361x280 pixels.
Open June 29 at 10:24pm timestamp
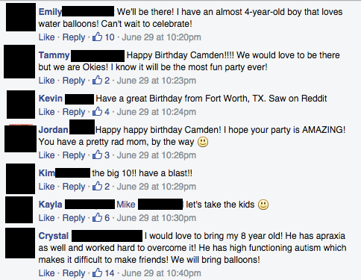(157, 112)
